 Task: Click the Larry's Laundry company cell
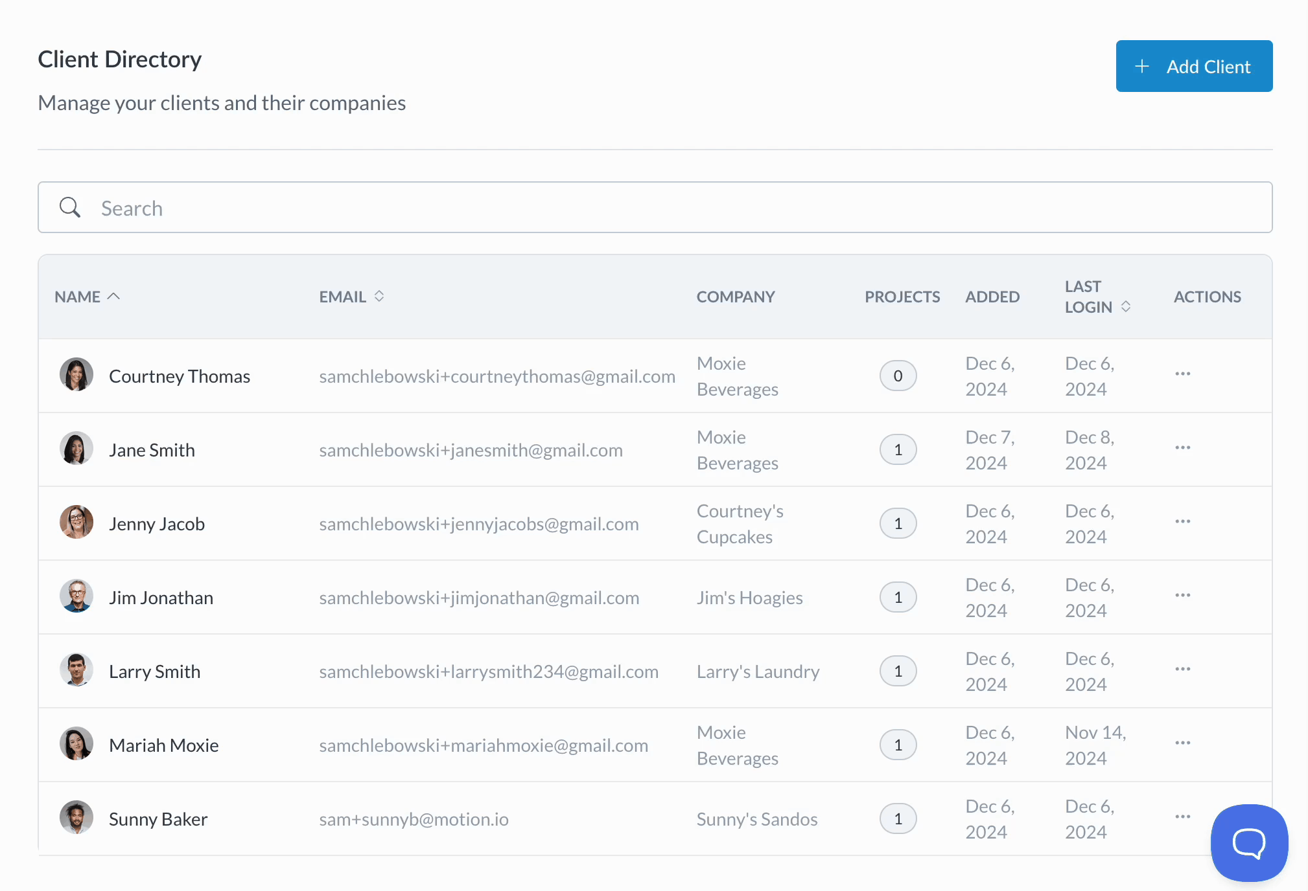point(758,671)
